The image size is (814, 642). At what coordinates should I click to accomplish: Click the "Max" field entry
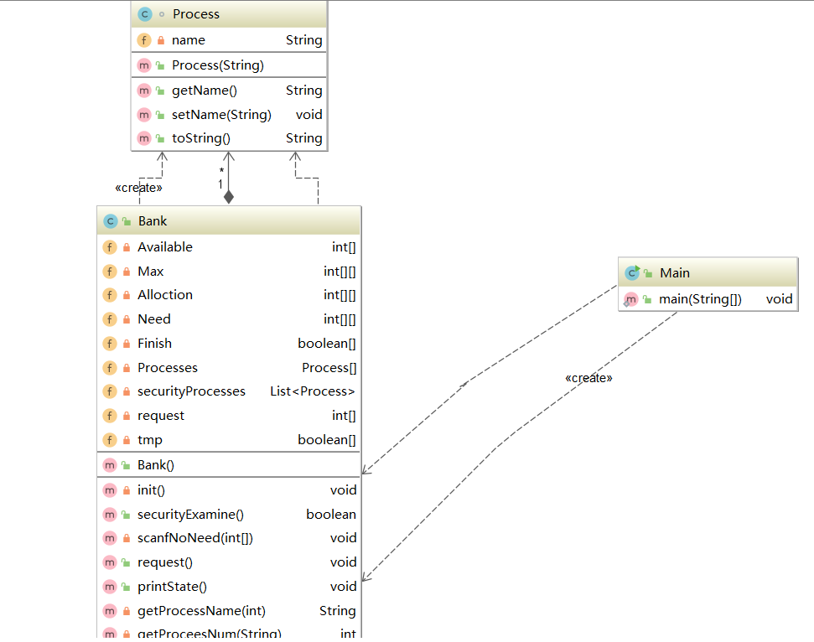153,272
